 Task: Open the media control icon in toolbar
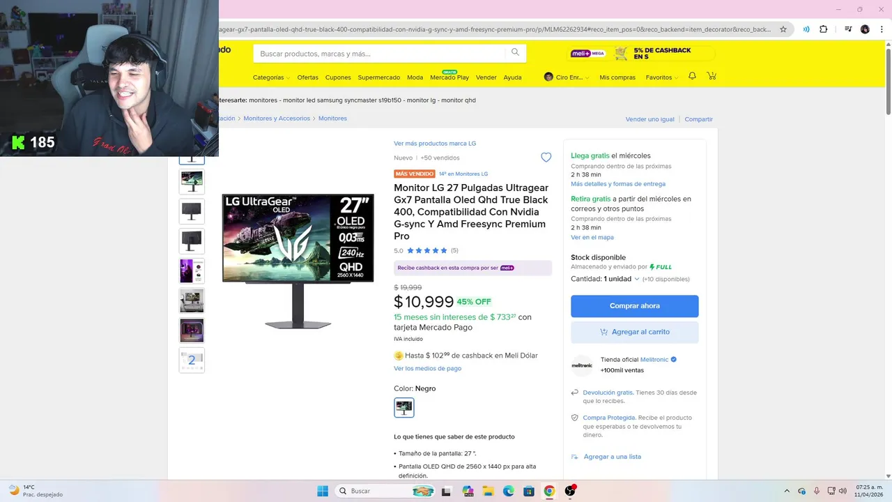click(848, 29)
